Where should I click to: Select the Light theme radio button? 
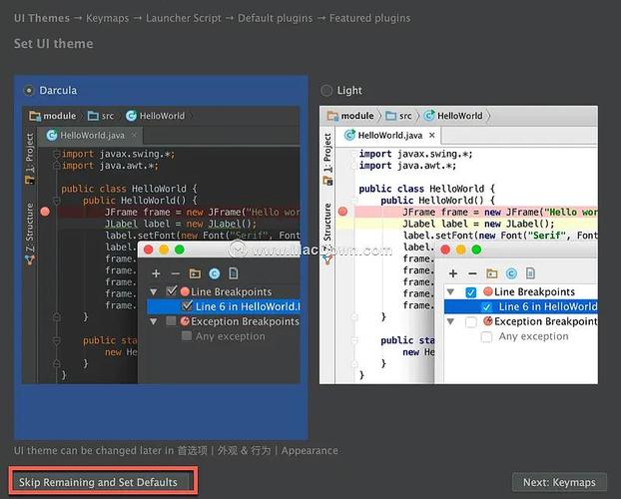326,90
